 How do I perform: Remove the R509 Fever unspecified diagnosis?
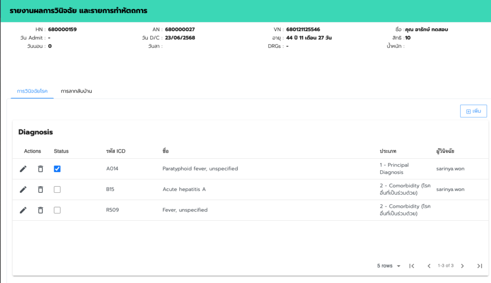click(x=40, y=210)
